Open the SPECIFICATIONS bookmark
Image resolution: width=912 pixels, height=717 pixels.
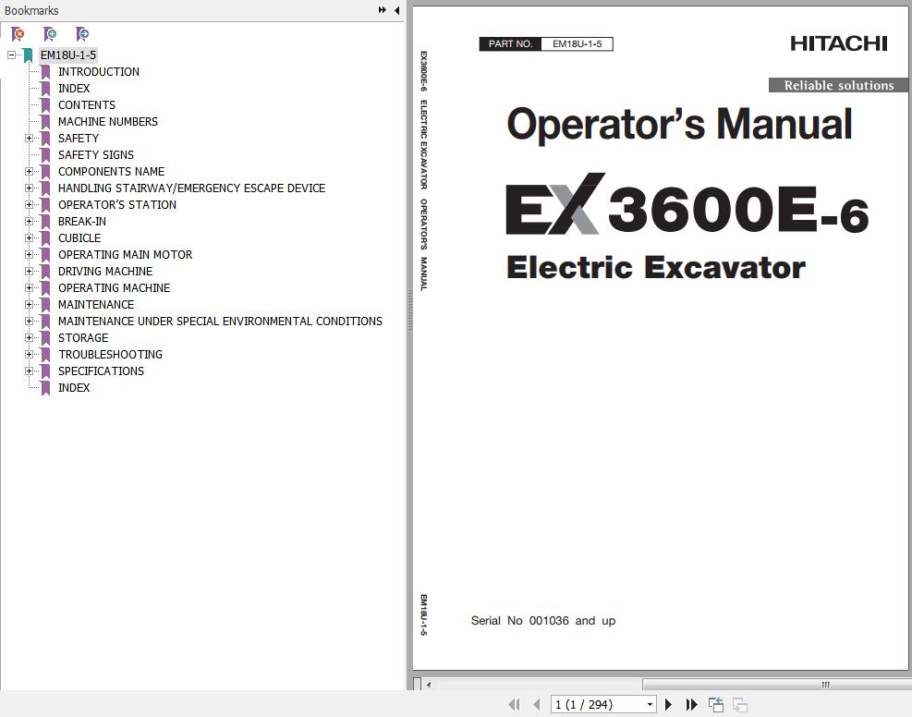[101, 371]
